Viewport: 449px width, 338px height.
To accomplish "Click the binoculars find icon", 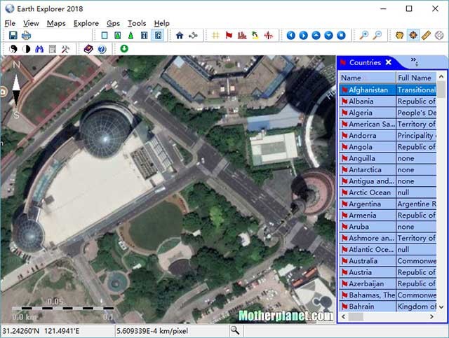I will 39,49.
